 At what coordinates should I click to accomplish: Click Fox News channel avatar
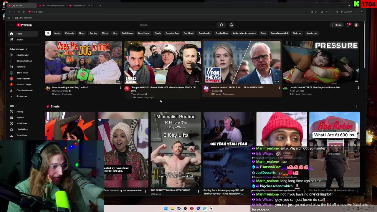click(206, 88)
